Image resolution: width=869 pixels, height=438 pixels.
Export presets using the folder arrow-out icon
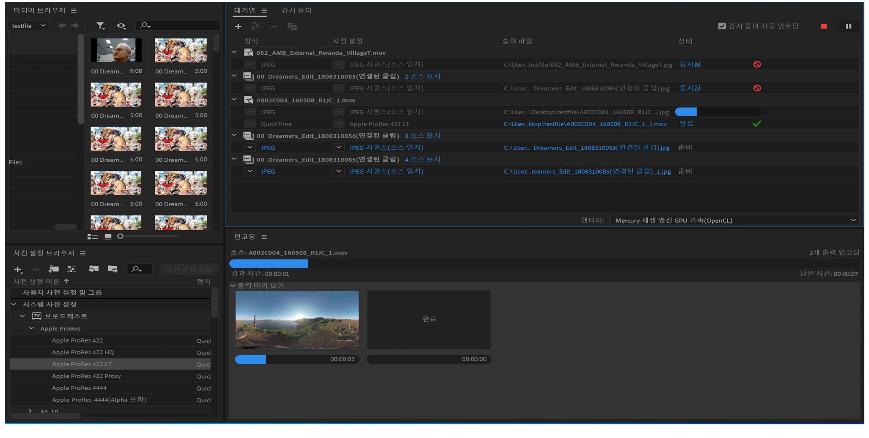[x=113, y=269]
